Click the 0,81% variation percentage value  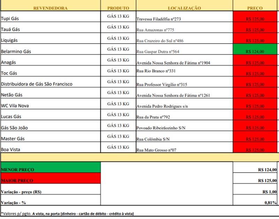(271, 202)
